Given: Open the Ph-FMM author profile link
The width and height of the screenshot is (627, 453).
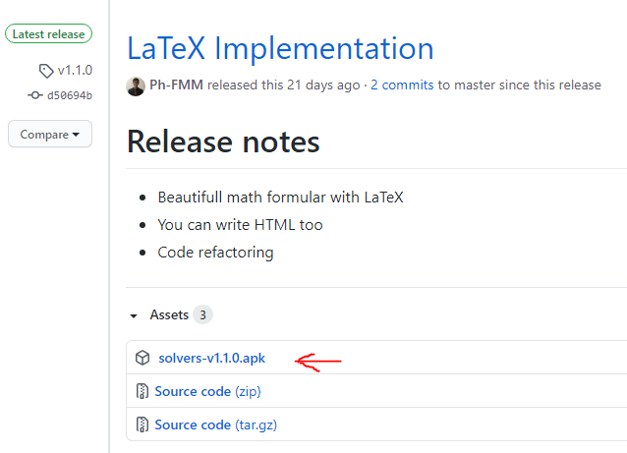Looking at the screenshot, I should (x=176, y=85).
